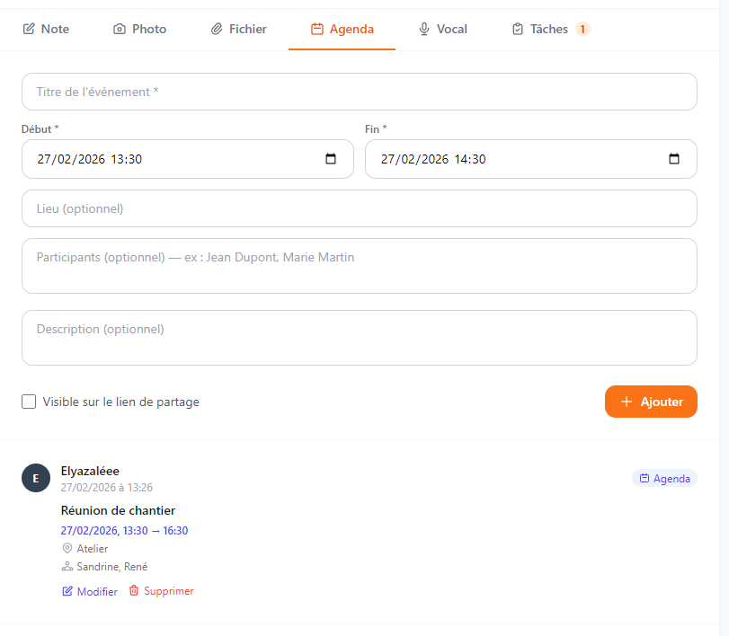Switch to the Note tab
This screenshot has height=636, width=729.
point(46,29)
